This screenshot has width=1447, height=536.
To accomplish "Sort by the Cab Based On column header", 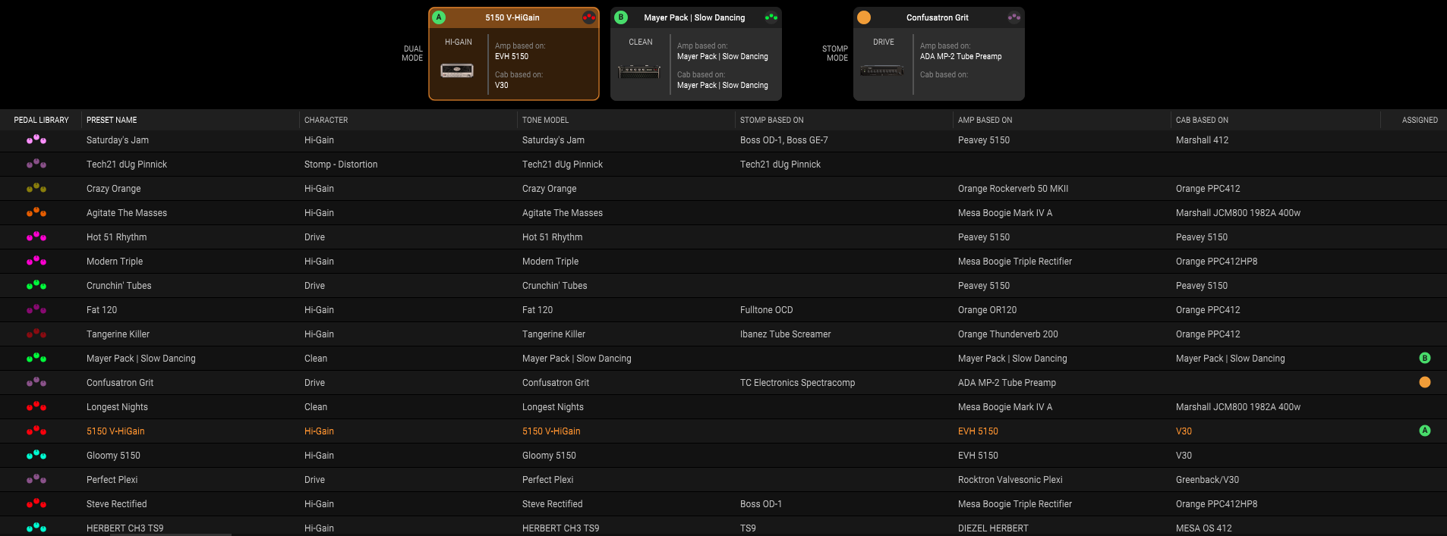I will [1202, 120].
